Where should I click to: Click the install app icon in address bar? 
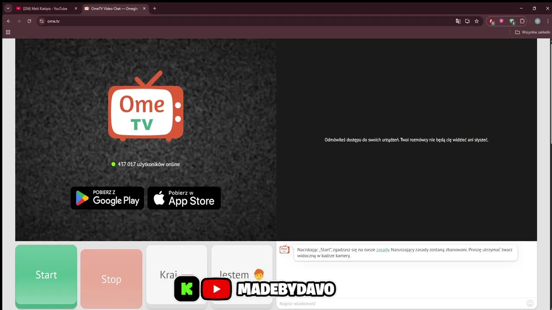coord(467,21)
